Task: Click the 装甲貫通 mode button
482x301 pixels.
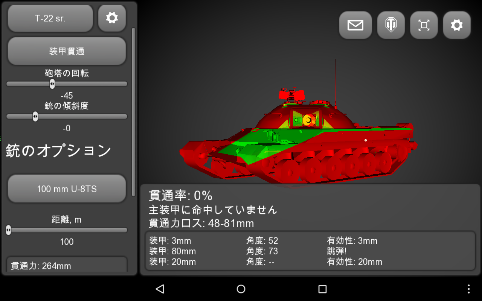Action: pos(67,51)
